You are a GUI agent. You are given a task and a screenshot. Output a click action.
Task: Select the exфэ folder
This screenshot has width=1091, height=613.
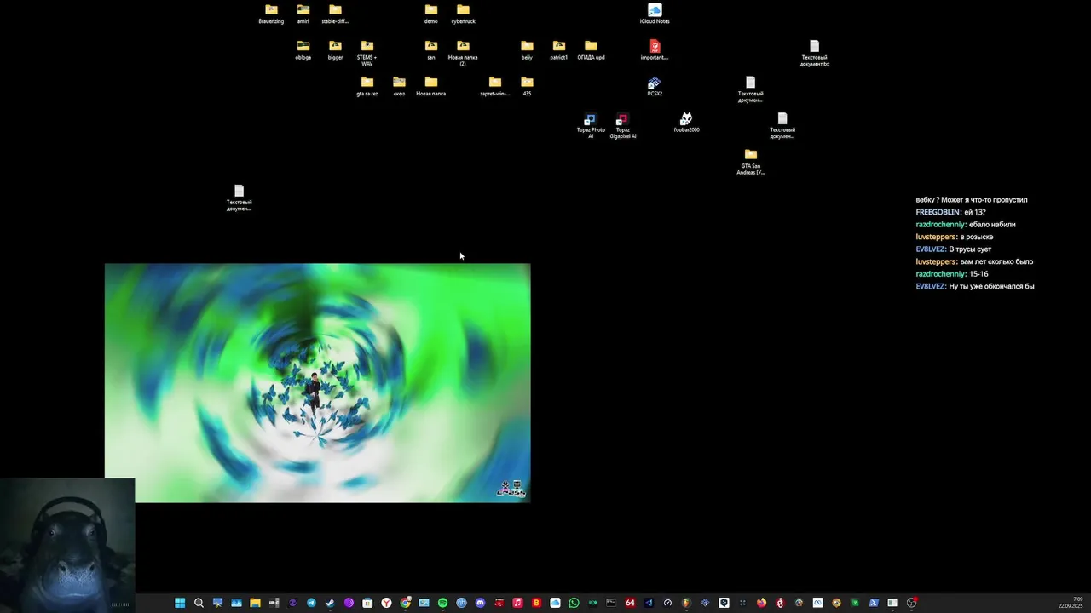[399, 87]
